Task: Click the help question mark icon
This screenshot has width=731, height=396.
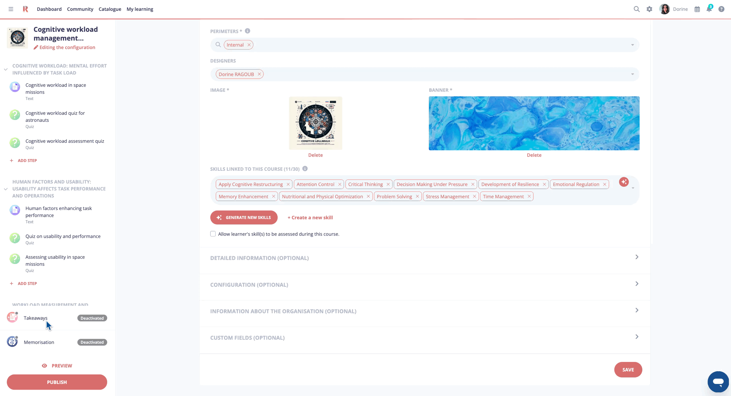Action: 721,9
